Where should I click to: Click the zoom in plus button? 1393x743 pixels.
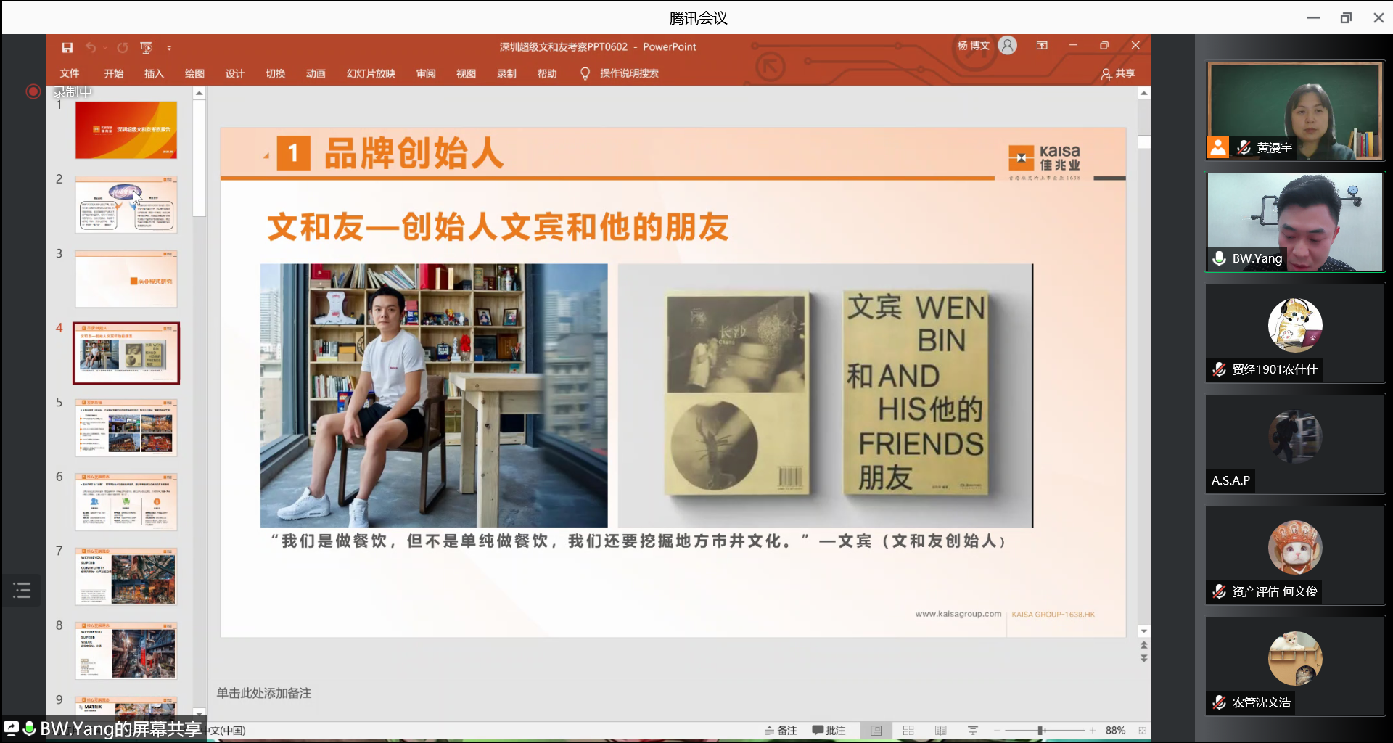click(x=1093, y=731)
